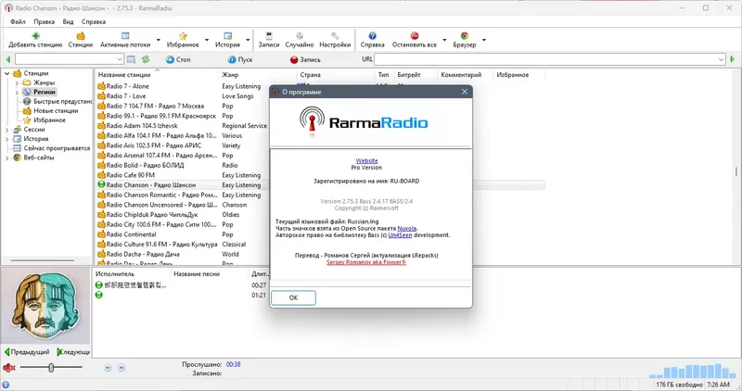Image resolution: width=742 pixels, height=391 pixels.
Task: Open the Активные потоки dropdown arrow
Action: click(159, 40)
